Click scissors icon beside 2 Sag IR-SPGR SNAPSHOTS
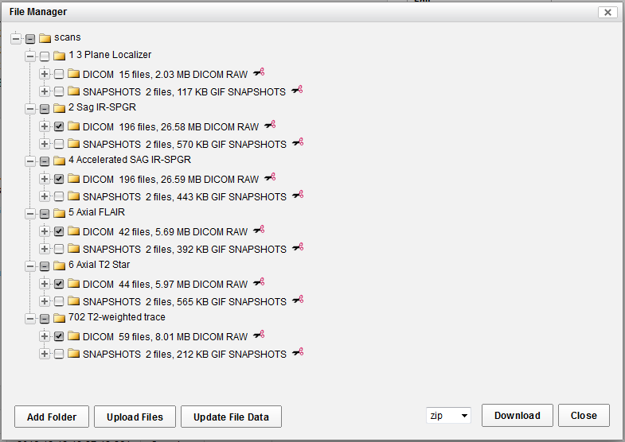This screenshot has height=442, width=625. point(297,143)
